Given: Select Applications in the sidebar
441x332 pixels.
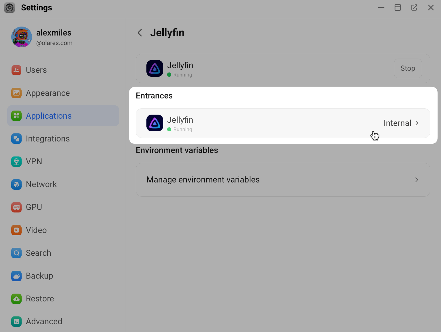Looking at the screenshot, I should [x=63, y=116].
